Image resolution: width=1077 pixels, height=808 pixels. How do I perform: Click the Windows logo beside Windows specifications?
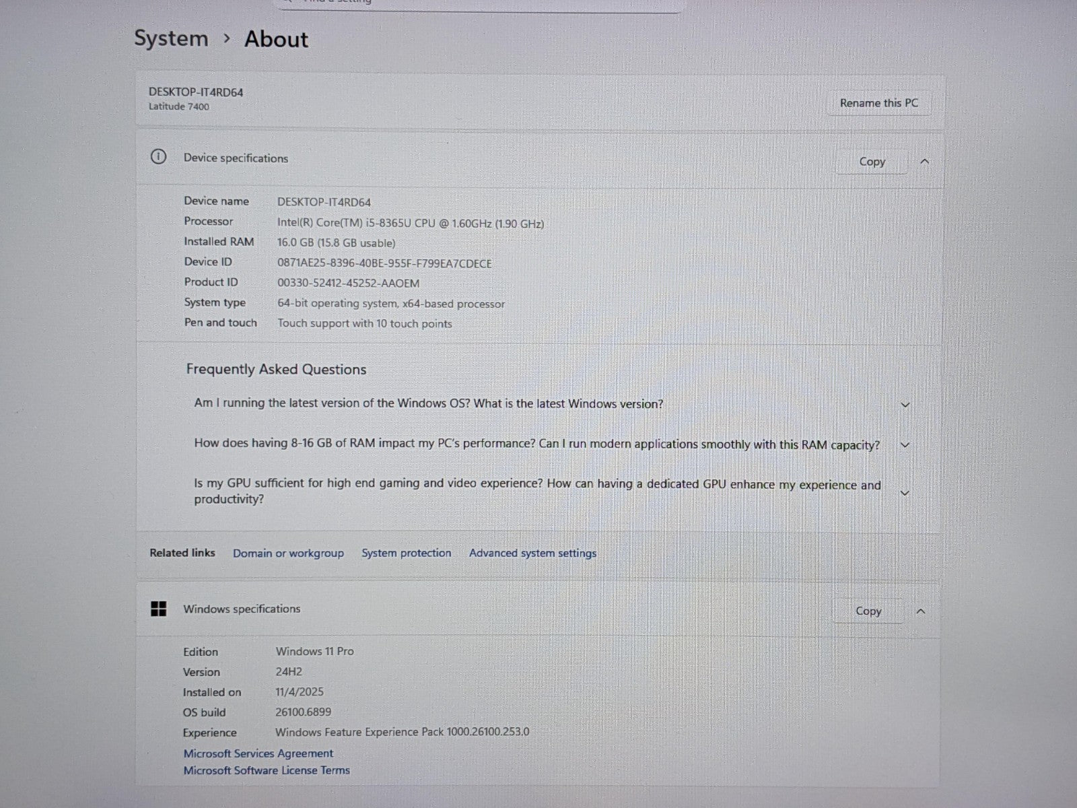tap(159, 609)
